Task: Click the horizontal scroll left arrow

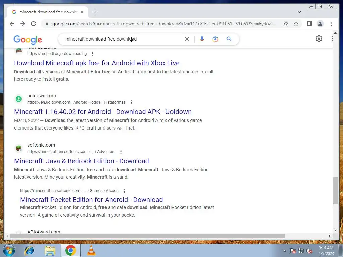Action: (7, 236)
